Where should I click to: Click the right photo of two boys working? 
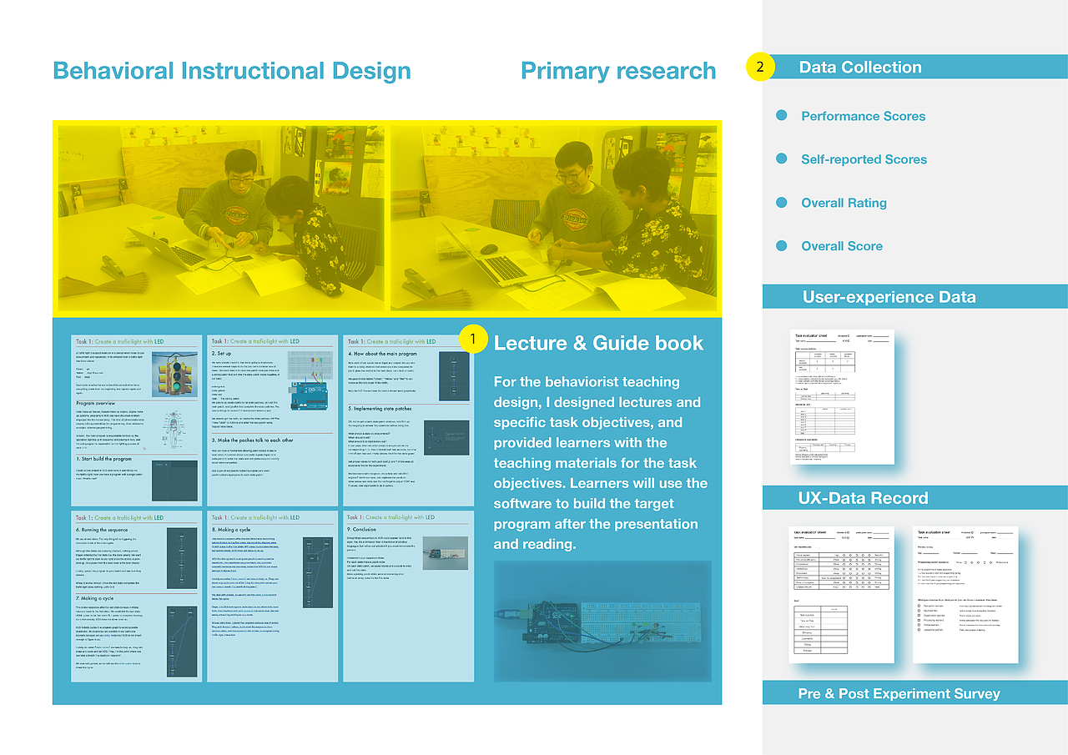tap(553, 219)
